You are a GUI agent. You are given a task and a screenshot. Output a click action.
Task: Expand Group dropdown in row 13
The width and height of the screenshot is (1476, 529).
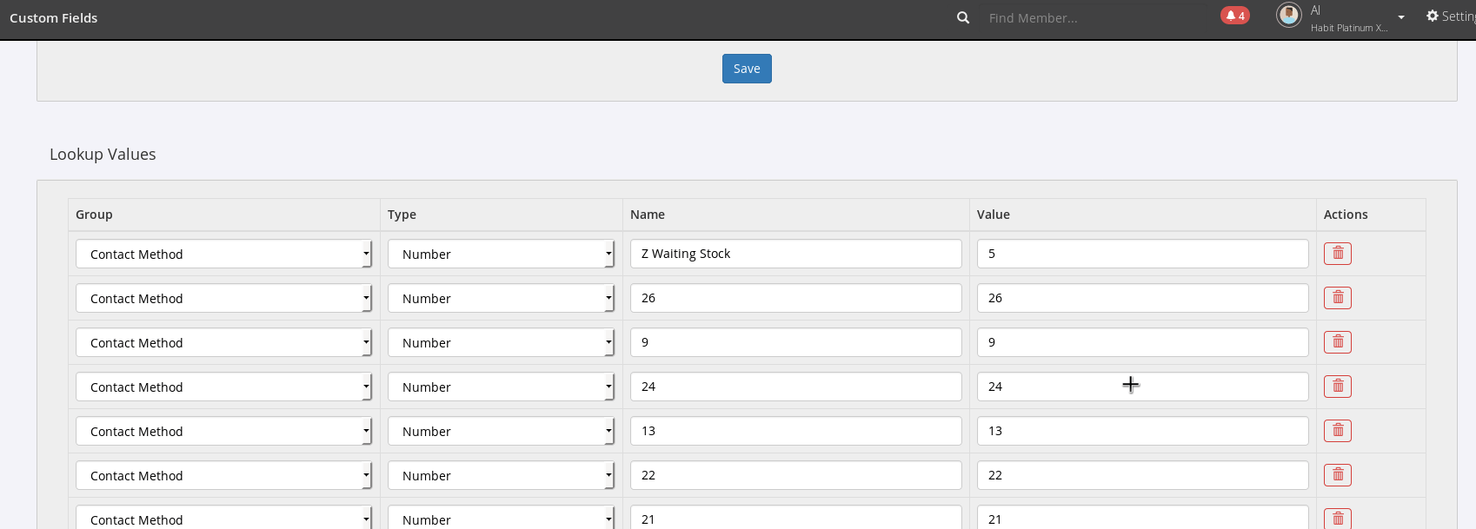[x=223, y=431]
